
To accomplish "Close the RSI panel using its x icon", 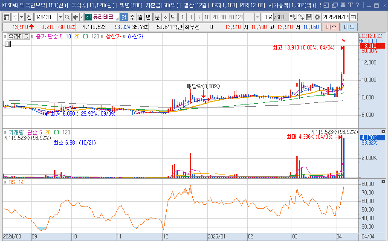I will point(383,182).
